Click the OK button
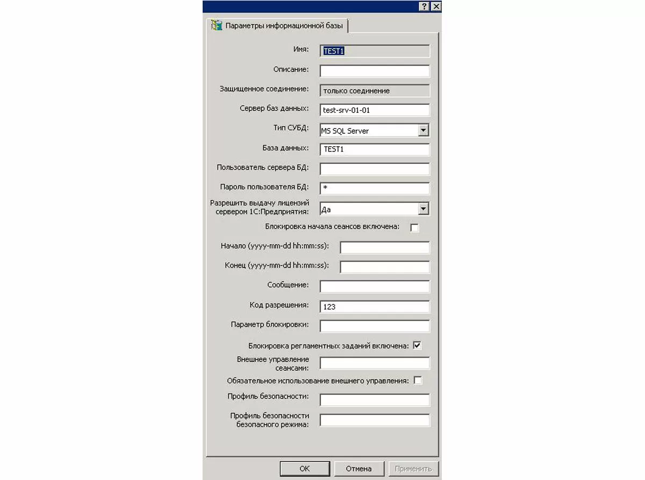Screen dimensions: 645x480 [305, 468]
